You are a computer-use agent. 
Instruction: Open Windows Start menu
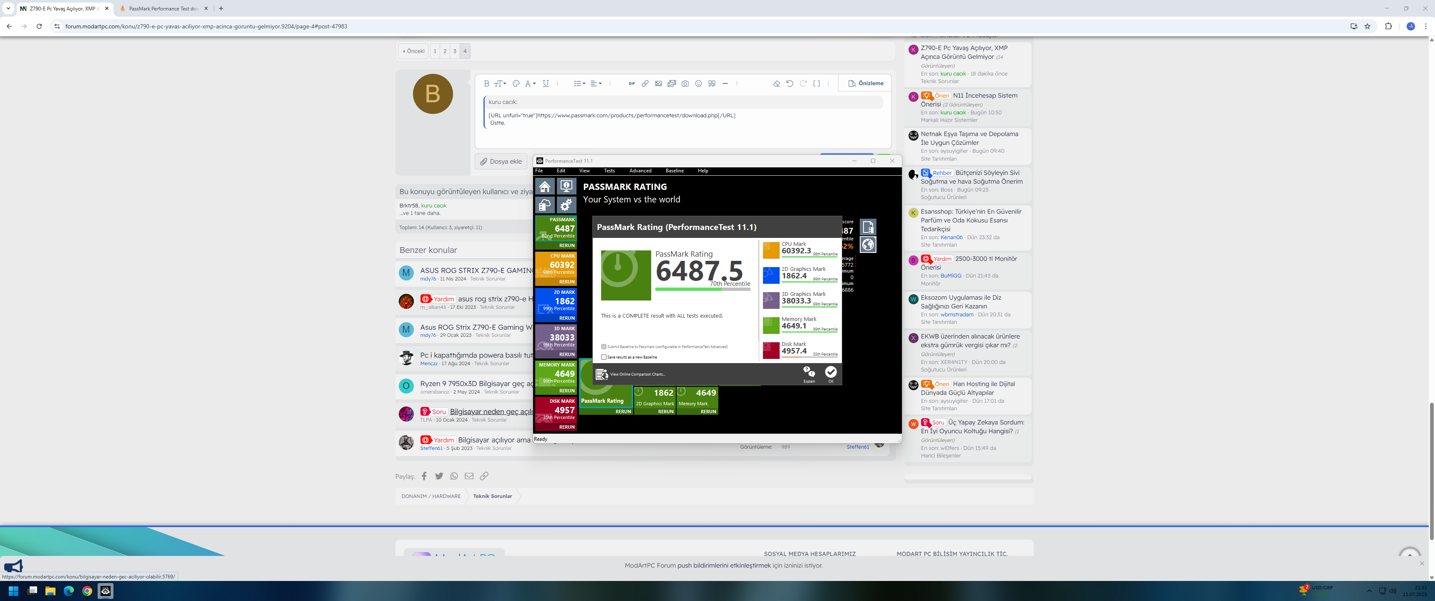(x=14, y=591)
